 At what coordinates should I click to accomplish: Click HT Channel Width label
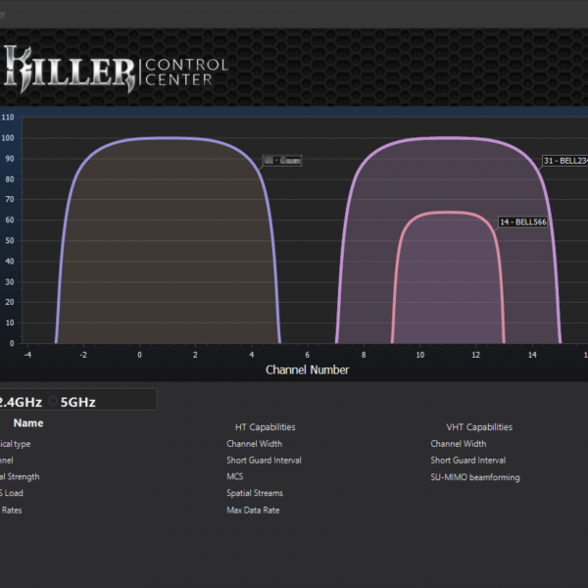pos(254,444)
